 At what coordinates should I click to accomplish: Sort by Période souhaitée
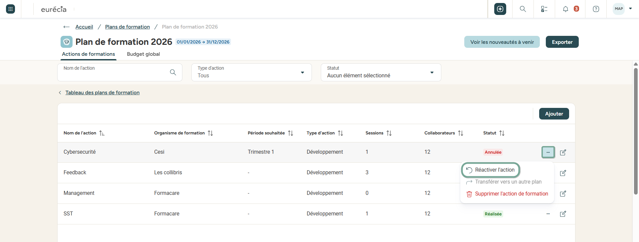(x=291, y=133)
